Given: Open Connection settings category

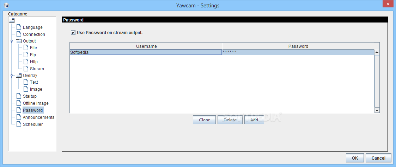Looking at the screenshot, I should pyautogui.click(x=34, y=34).
